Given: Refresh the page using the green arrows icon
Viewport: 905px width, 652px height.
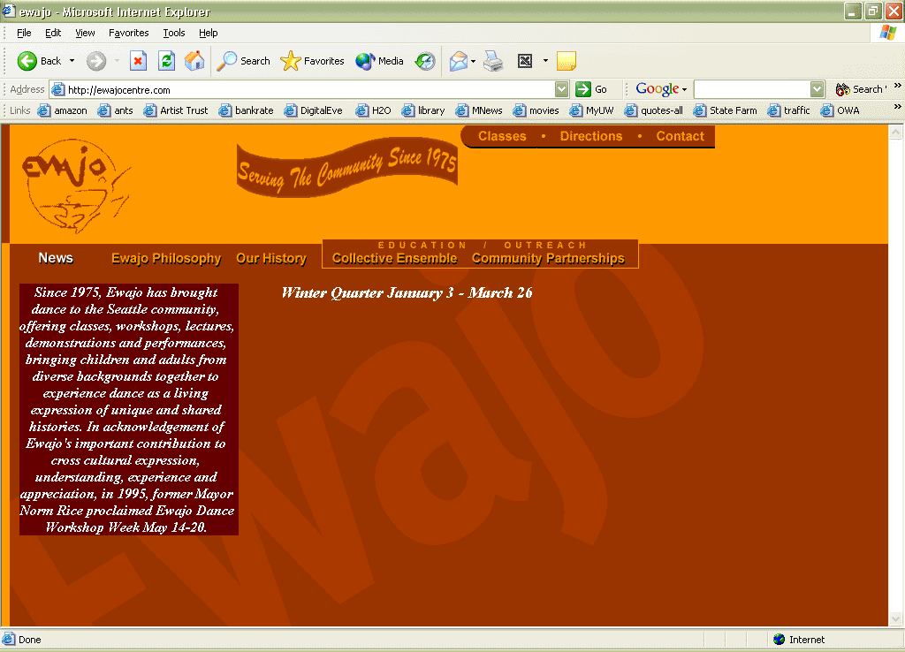Looking at the screenshot, I should [x=167, y=61].
